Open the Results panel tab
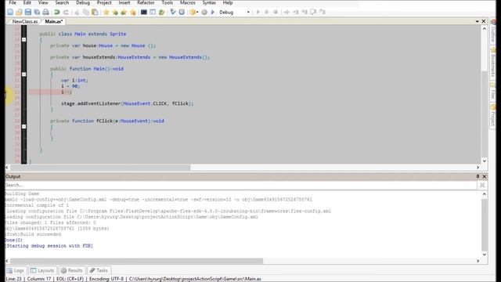Viewport: 501px width, 282px height. tap(72, 270)
